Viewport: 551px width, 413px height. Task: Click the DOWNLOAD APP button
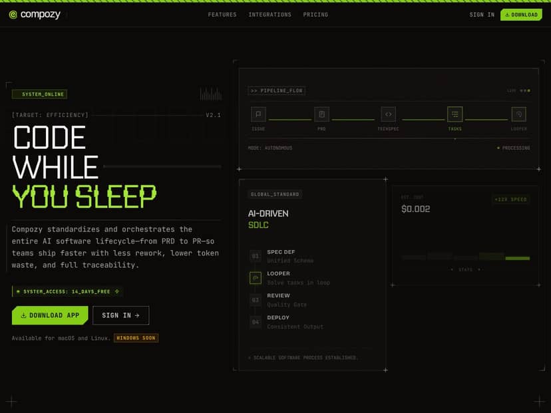[49, 315]
